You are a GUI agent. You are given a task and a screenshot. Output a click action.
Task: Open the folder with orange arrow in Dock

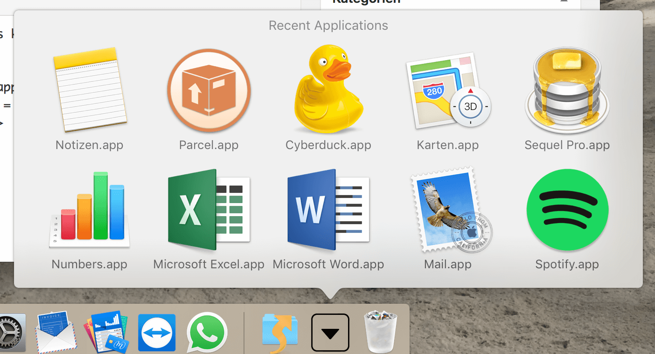[280, 334]
